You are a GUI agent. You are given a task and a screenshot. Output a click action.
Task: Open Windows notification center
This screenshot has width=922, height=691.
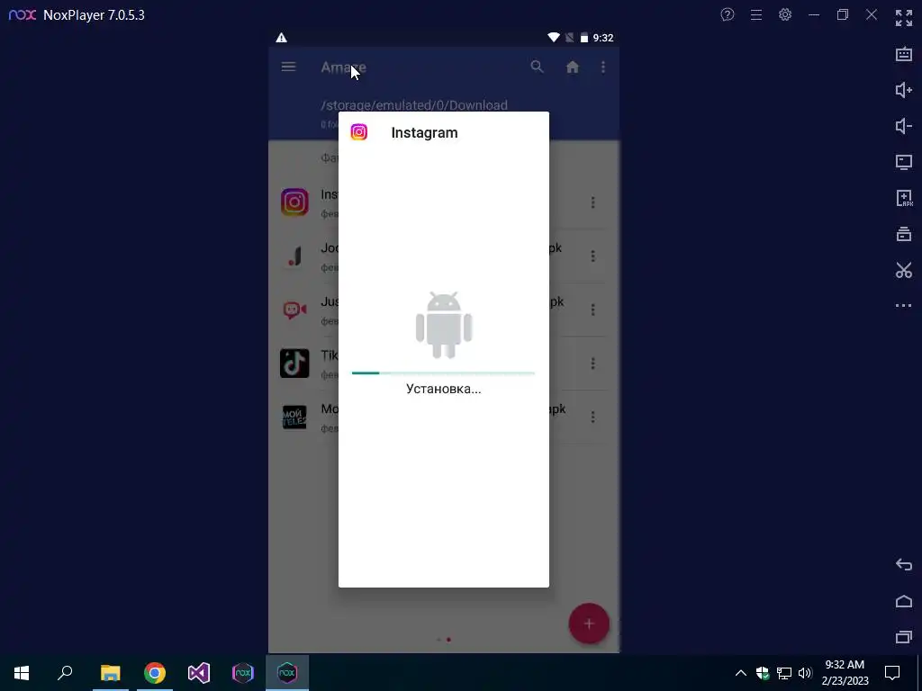pos(892,673)
